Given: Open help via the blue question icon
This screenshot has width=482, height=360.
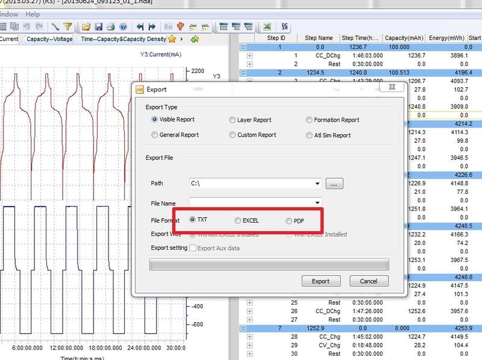Looking at the screenshot, I should pyautogui.click(x=124, y=27).
